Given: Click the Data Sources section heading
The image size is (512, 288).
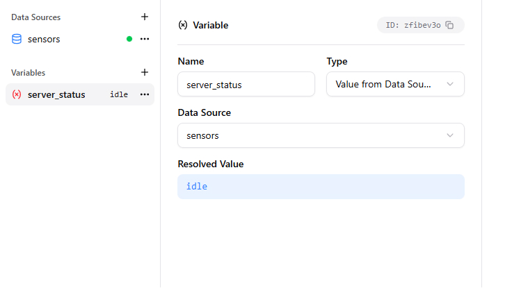Looking at the screenshot, I should coord(36,17).
